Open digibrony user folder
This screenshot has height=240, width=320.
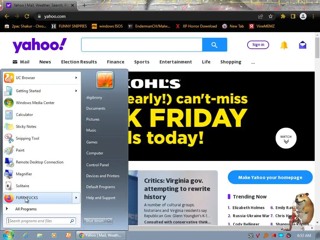coord(94,97)
